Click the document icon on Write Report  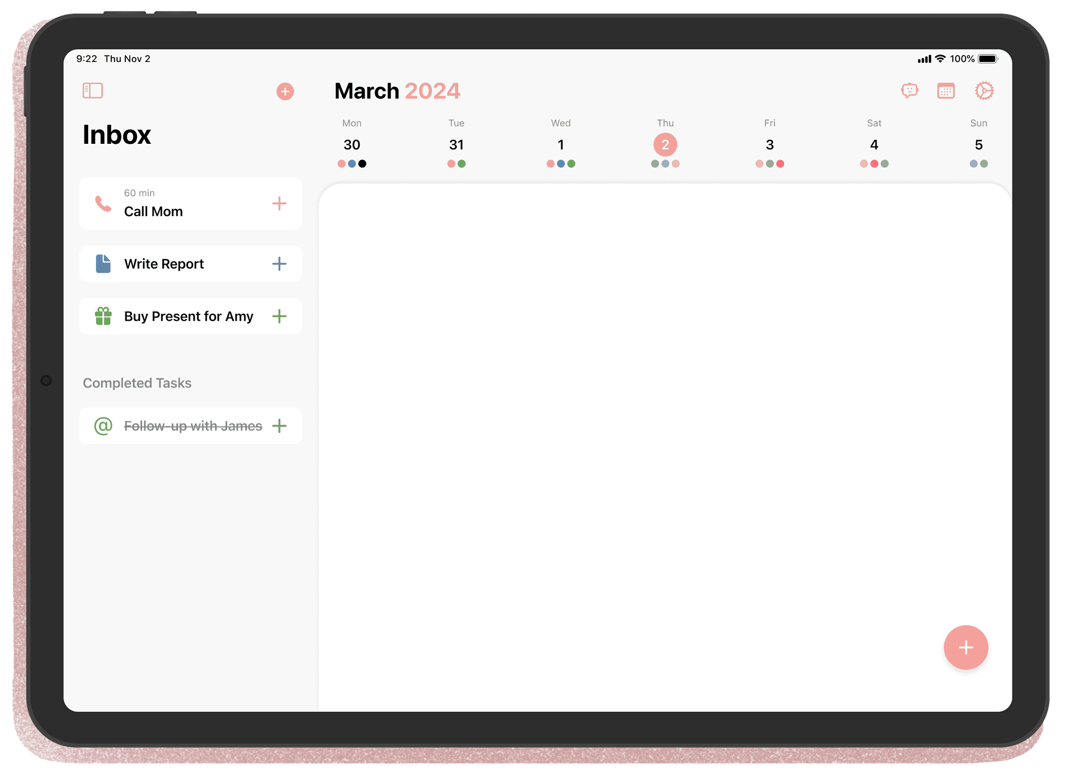pyautogui.click(x=103, y=263)
